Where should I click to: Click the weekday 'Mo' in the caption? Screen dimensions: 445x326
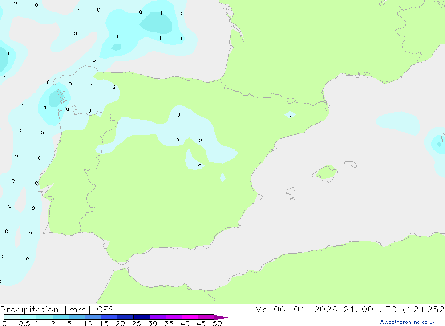pos(261,309)
